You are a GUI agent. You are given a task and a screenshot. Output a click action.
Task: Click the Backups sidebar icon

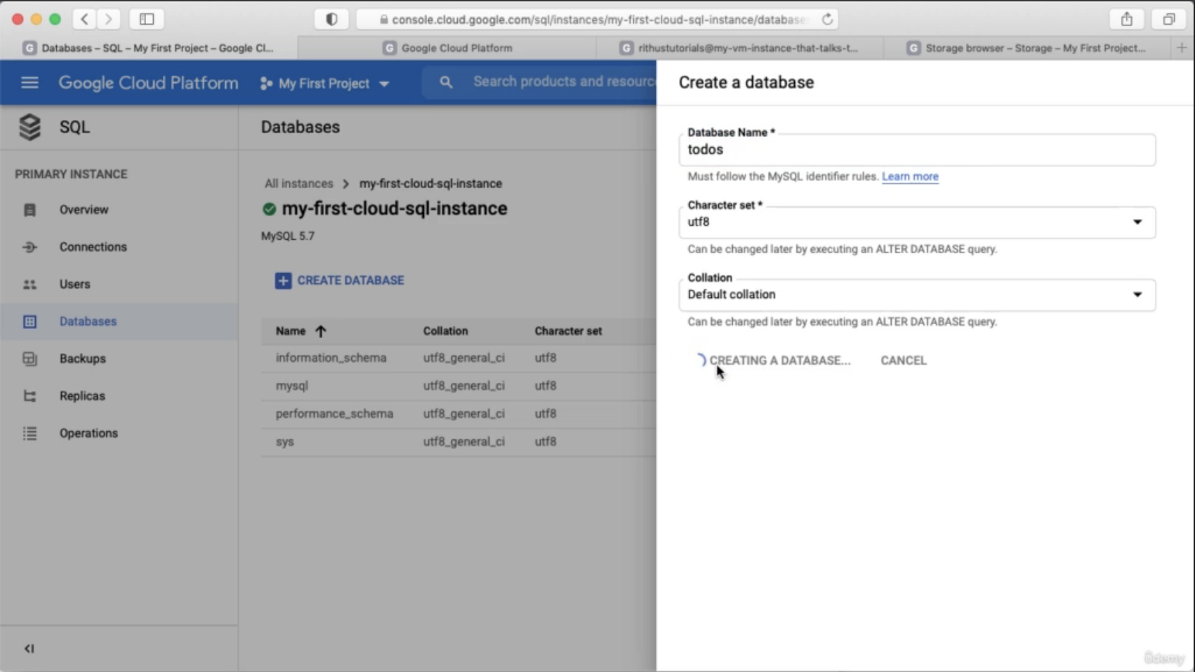(x=29, y=358)
